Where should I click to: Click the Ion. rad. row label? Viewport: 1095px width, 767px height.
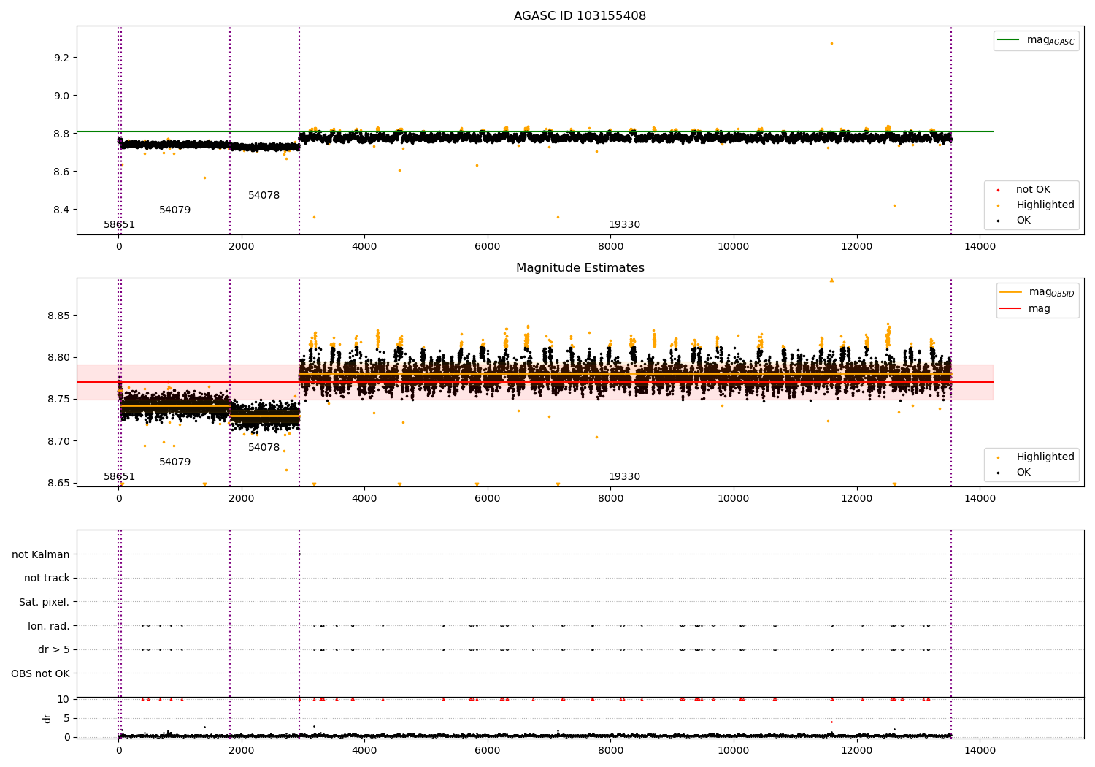(48, 626)
